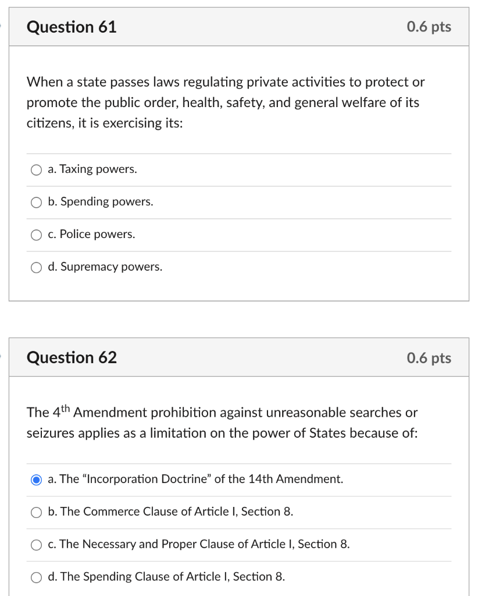Choose the Commerce Clause answer option
This screenshot has height=596, width=478.
(36, 512)
